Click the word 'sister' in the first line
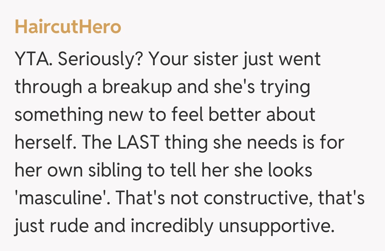The width and height of the screenshot is (385, 251). [x=217, y=59]
